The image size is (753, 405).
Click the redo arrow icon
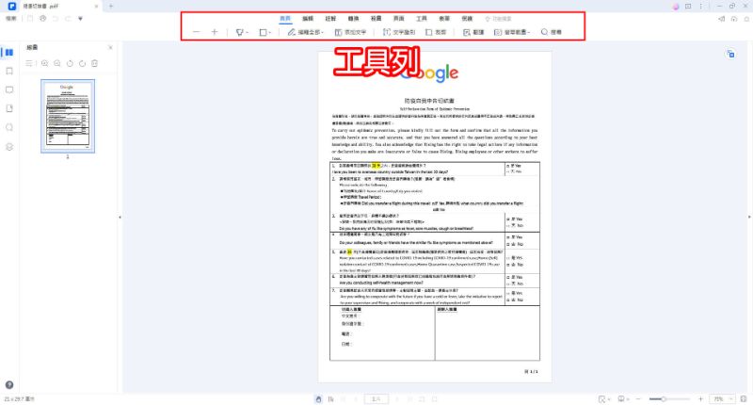point(68,18)
